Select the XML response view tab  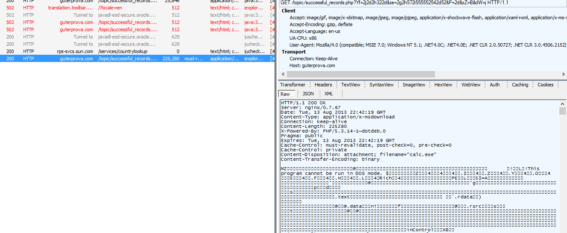tap(328, 94)
